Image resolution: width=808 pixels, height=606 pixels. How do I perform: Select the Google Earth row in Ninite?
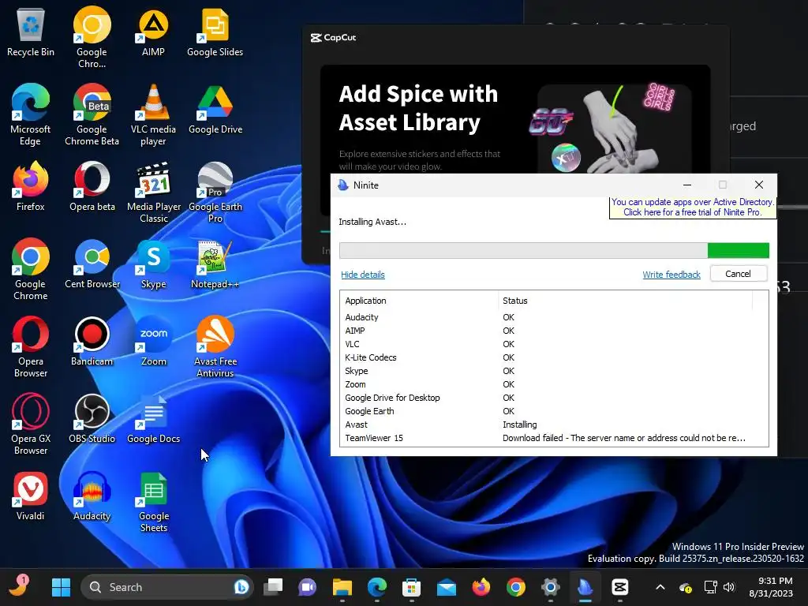pyautogui.click(x=554, y=411)
